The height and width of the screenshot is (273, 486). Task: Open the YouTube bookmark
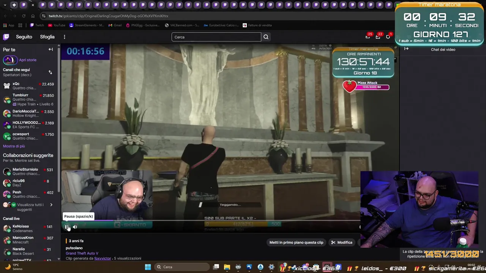tap(57, 25)
